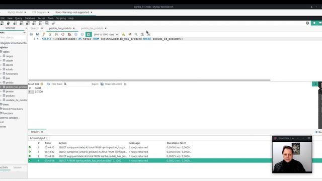The width and height of the screenshot is (322, 181).
Task: Close the active pedido_has_produto tab
Action: (x=74, y=28)
